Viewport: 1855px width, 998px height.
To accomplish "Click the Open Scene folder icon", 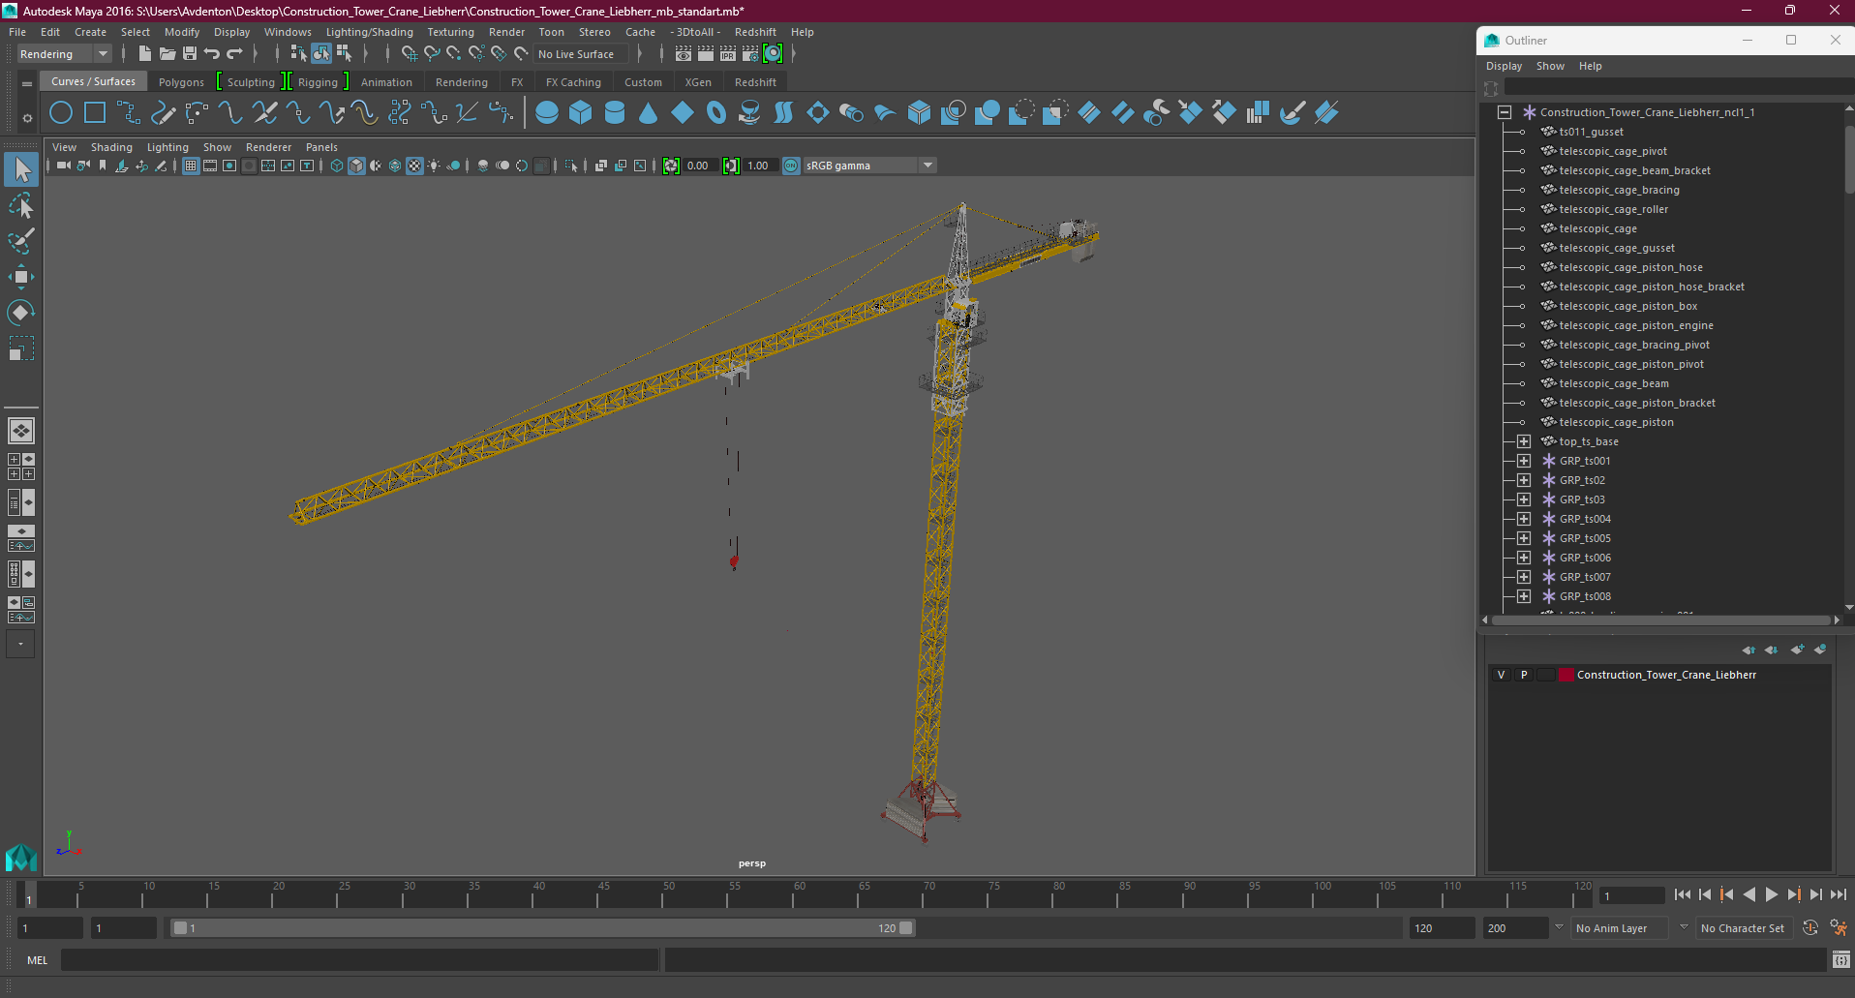I will pos(167,54).
